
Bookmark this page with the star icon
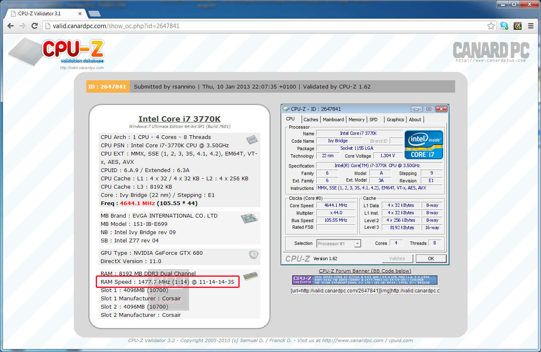tap(491, 26)
